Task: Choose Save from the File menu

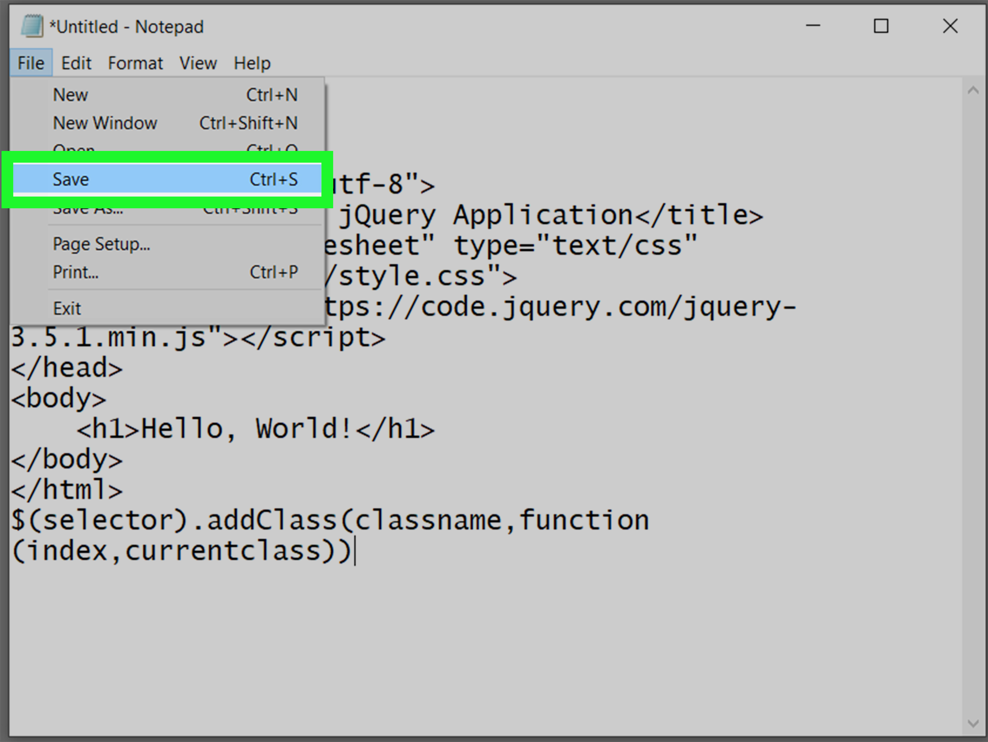Action: (x=167, y=180)
